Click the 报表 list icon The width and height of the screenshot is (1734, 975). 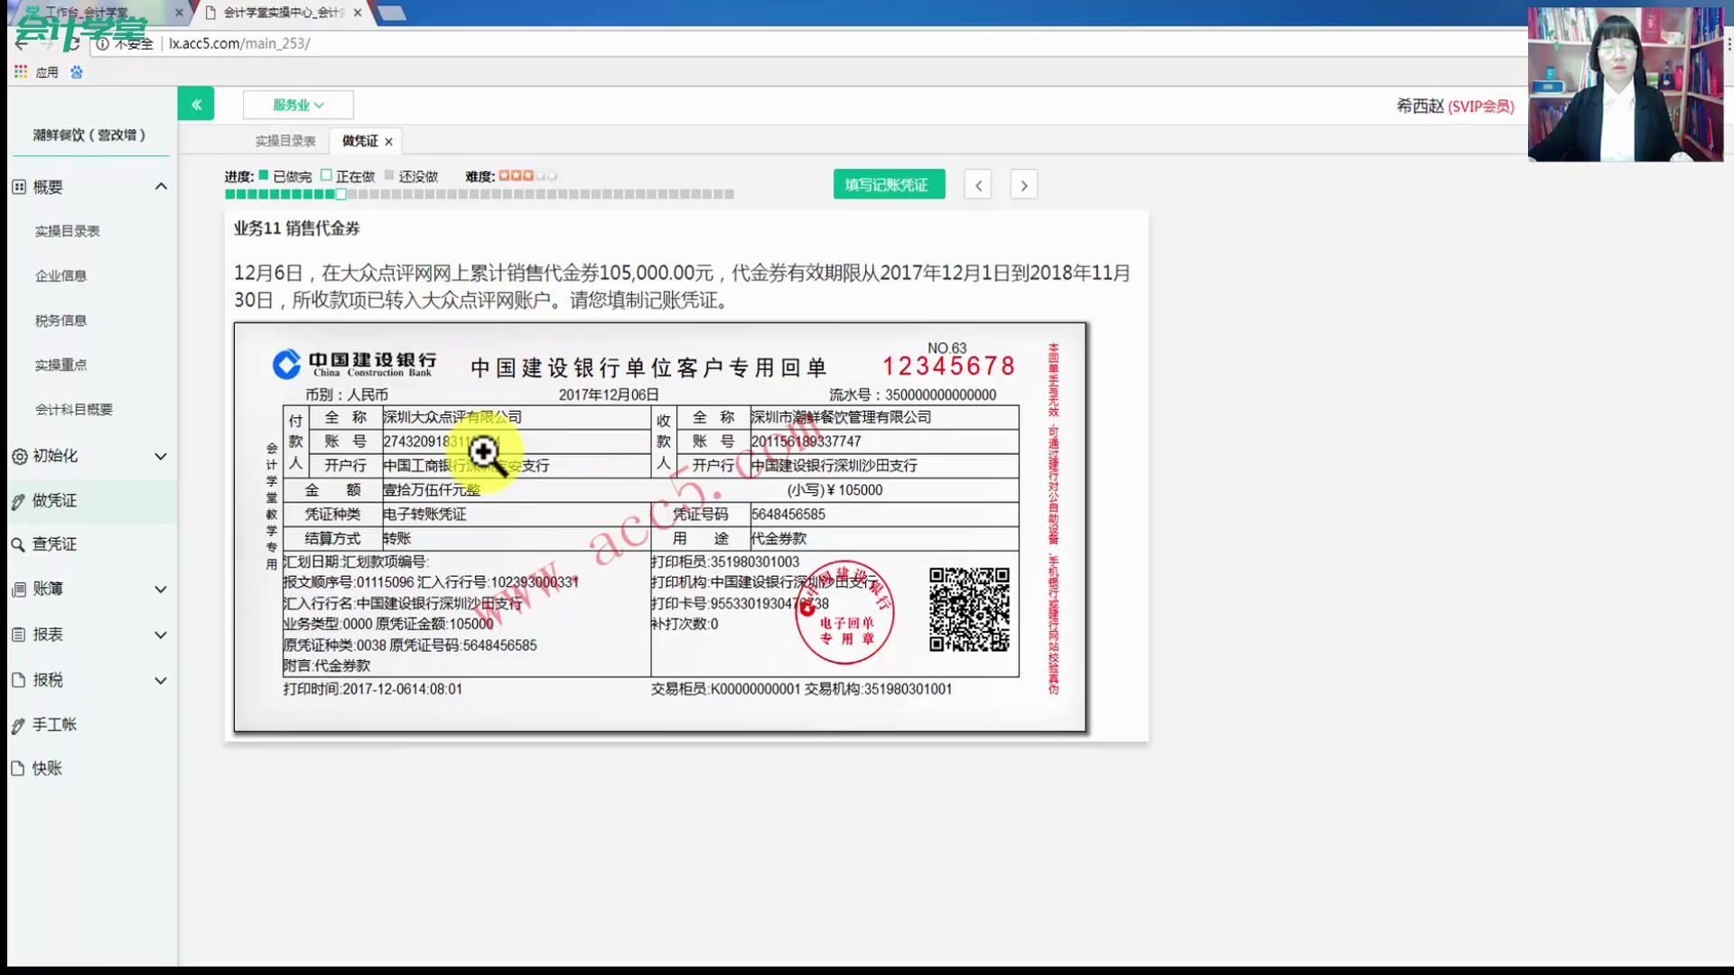(19, 635)
